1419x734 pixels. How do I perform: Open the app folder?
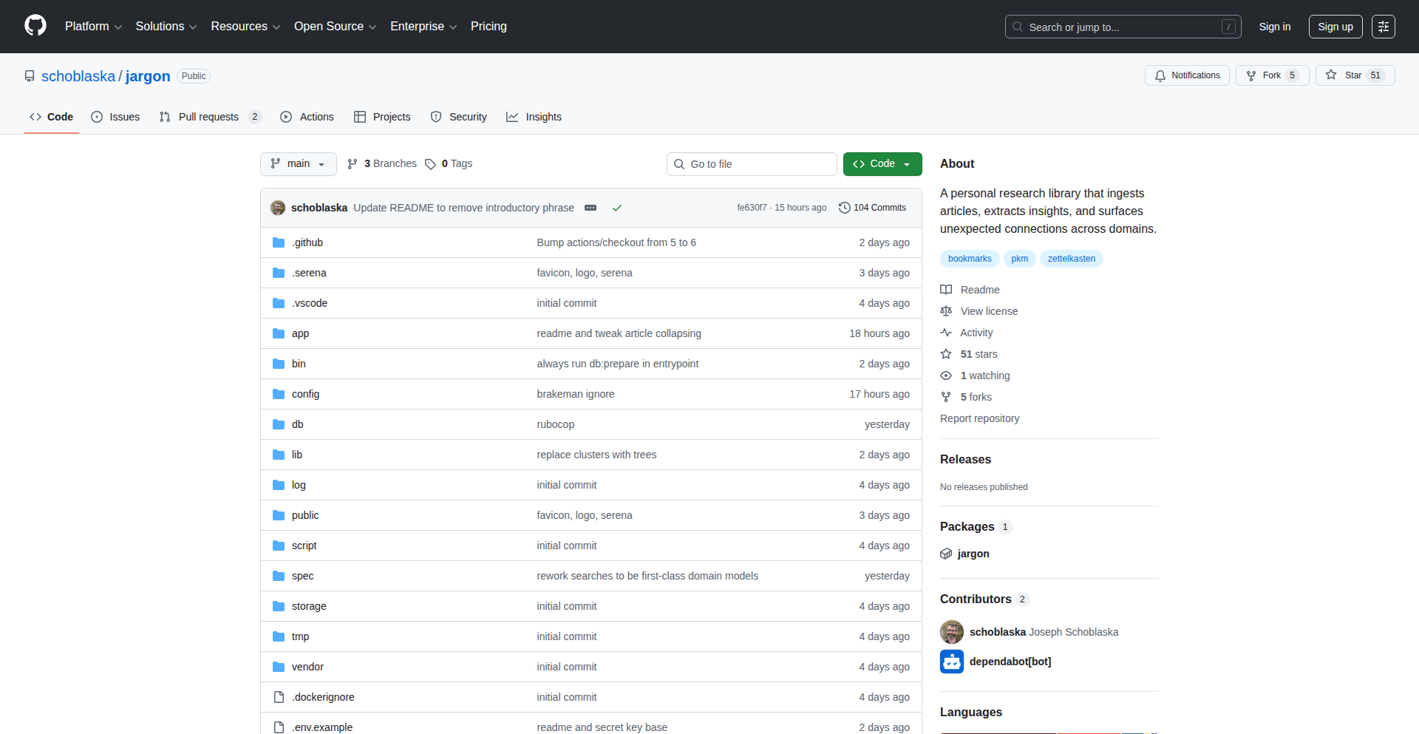coord(300,333)
